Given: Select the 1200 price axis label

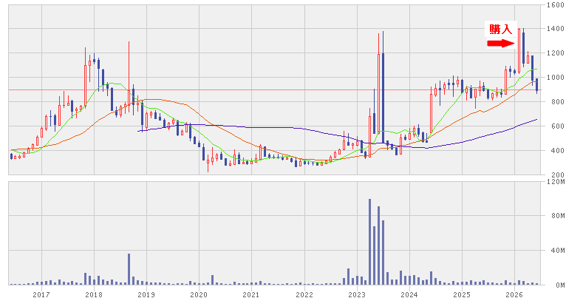Looking at the screenshot, I should [556, 53].
